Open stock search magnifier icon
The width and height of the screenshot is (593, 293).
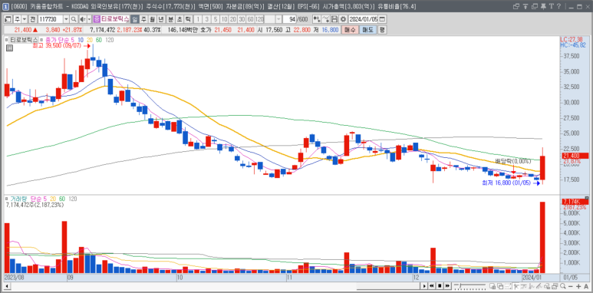tap(74, 19)
